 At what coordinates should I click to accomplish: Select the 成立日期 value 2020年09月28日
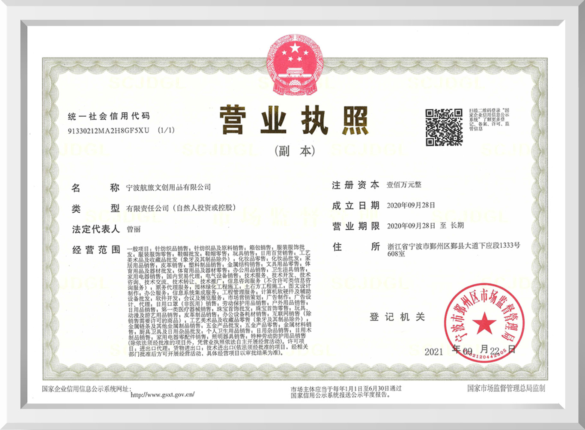(411, 205)
